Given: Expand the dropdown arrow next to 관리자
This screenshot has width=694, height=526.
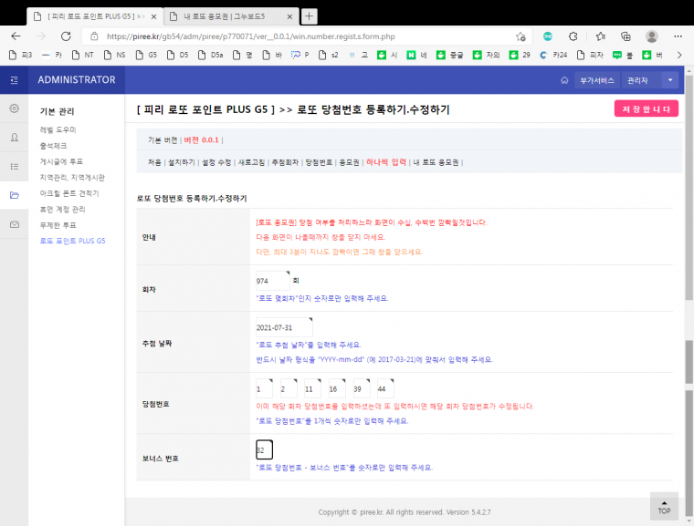Looking at the screenshot, I should click(x=670, y=80).
